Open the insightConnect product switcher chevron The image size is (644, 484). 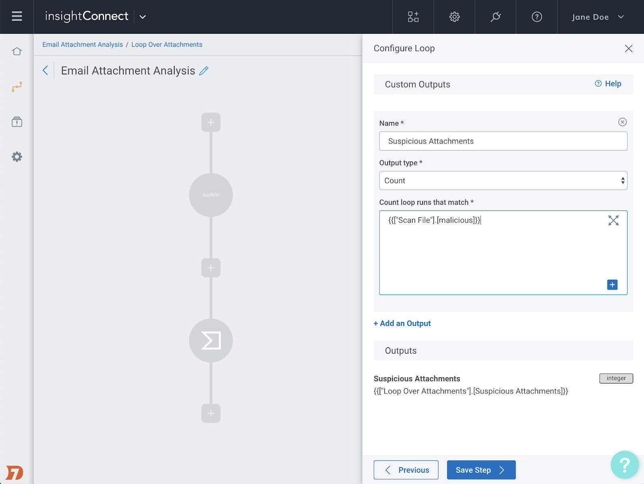coord(142,17)
